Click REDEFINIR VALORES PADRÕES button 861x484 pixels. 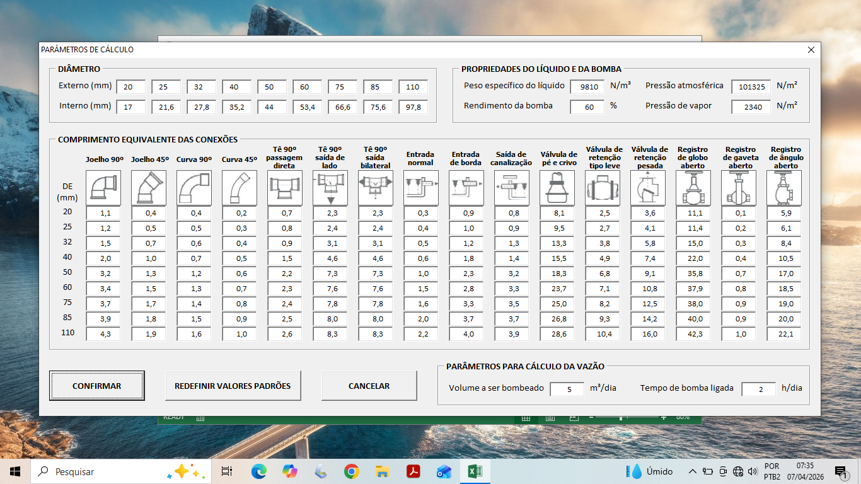[x=233, y=386]
